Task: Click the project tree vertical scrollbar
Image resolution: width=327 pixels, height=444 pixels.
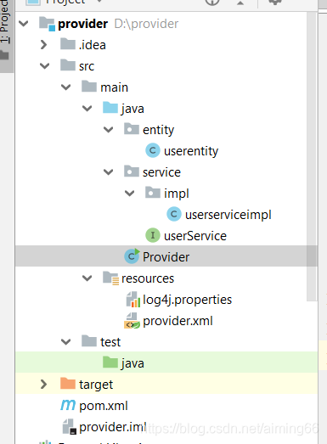Action: pyautogui.click(x=312, y=156)
